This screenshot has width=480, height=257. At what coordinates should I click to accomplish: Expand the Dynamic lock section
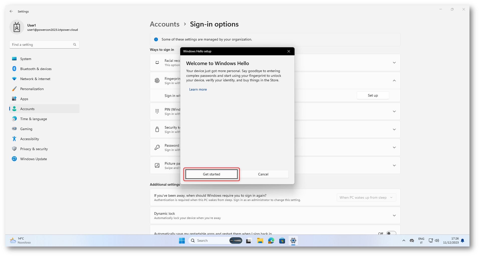pyautogui.click(x=394, y=215)
